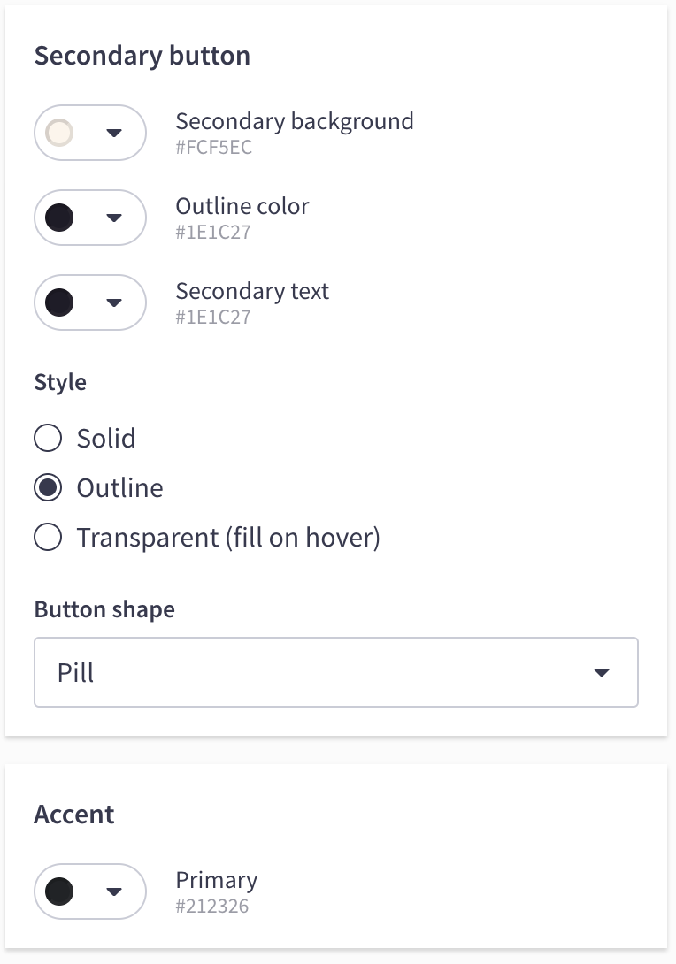Select the Transparent style radio button
The image size is (676, 964).
pos(48,537)
